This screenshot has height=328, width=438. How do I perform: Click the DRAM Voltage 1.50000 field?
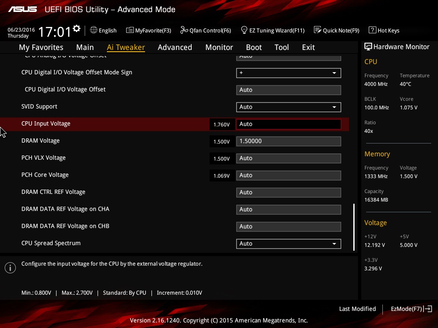[289, 141]
